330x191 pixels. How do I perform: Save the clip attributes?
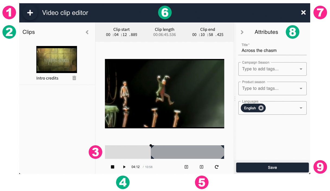272,167
